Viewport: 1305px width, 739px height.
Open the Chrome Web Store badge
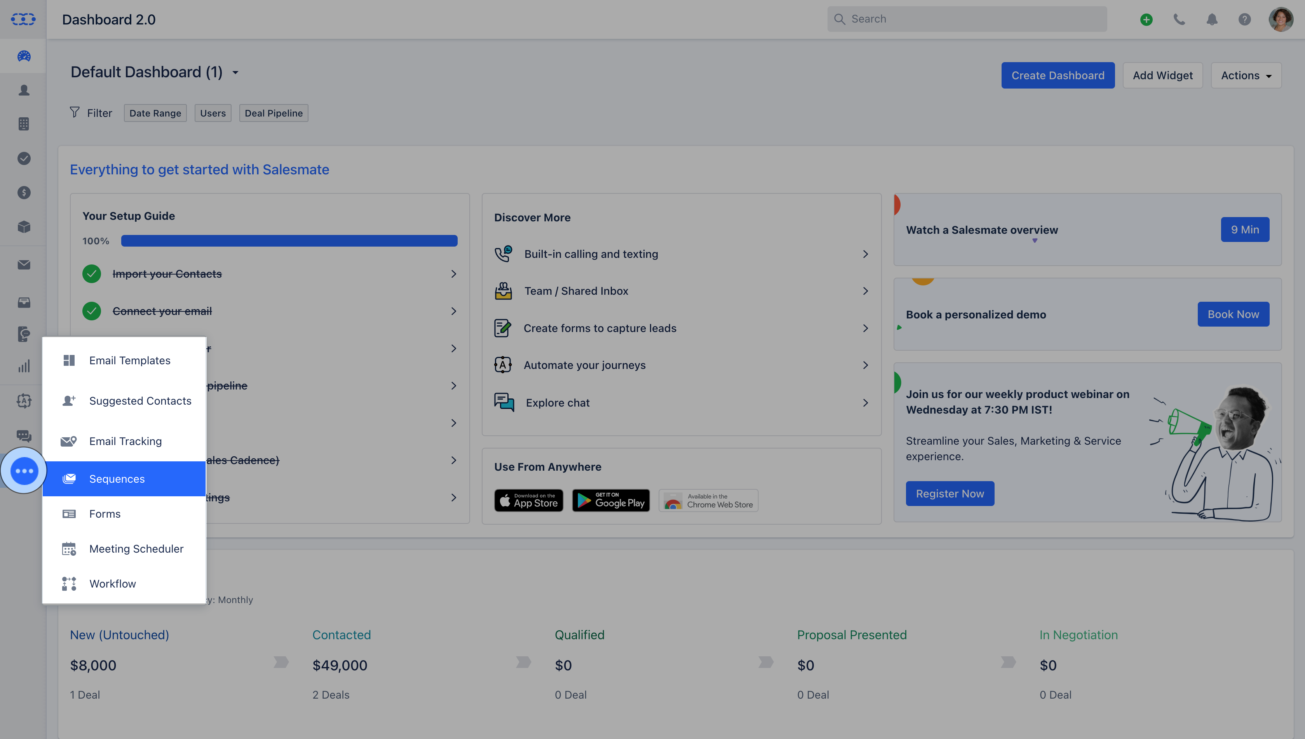pos(708,501)
